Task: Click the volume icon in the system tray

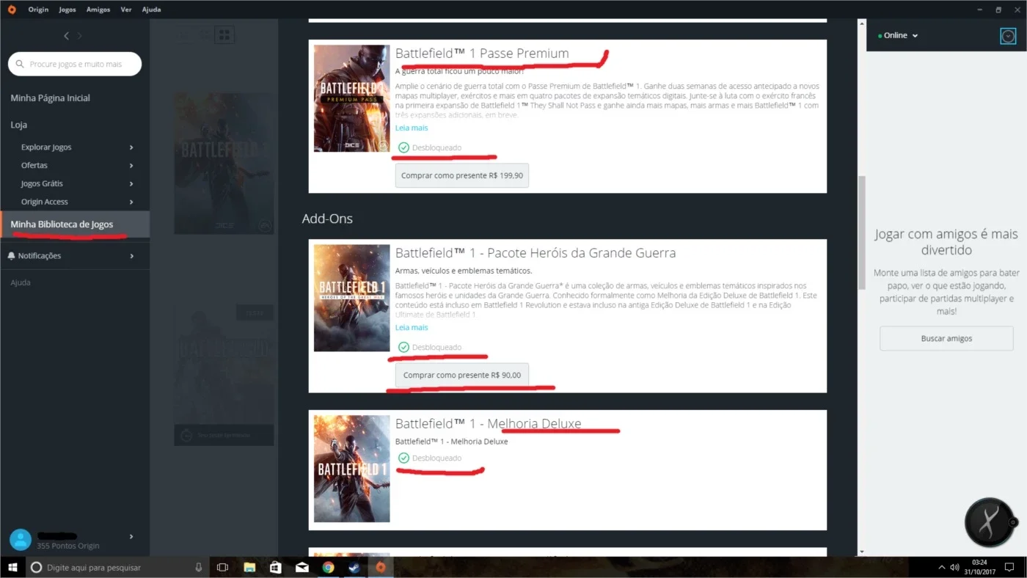Action: tap(954, 568)
